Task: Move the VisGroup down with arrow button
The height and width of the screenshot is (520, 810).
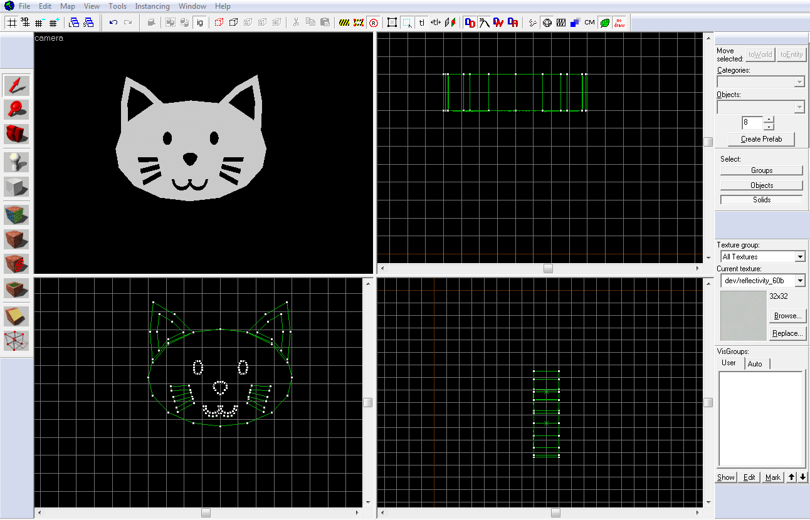Action: pyautogui.click(x=802, y=477)
